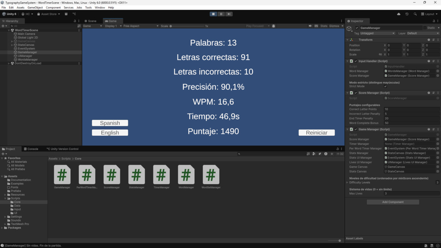Pause the running game
The image size is (441, 248).
221,14
